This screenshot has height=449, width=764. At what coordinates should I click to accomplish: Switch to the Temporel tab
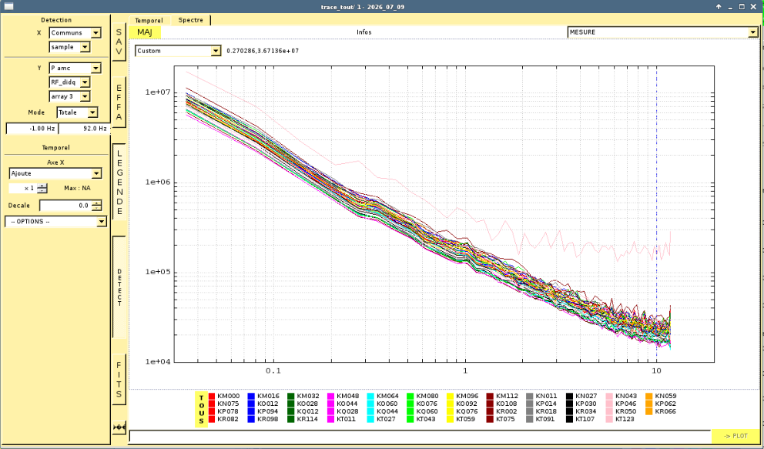149,21
